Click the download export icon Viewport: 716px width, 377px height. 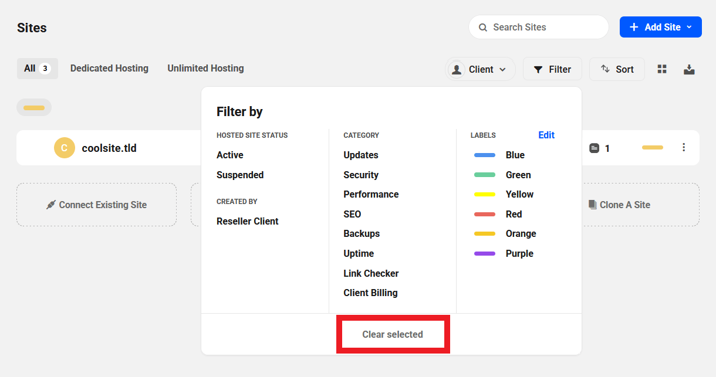[689, 69]
